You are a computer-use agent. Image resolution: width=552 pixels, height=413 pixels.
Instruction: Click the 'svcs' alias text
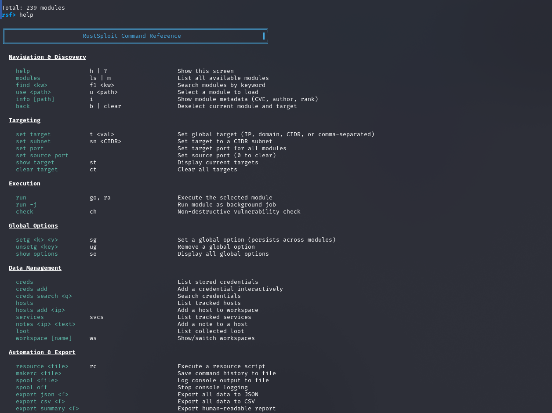pyautogui.click(x=97, y=317)
